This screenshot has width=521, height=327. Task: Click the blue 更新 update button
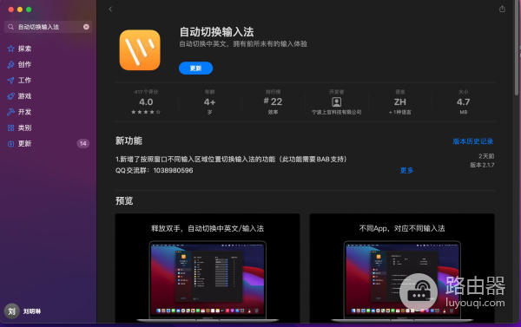coord(195,68)
